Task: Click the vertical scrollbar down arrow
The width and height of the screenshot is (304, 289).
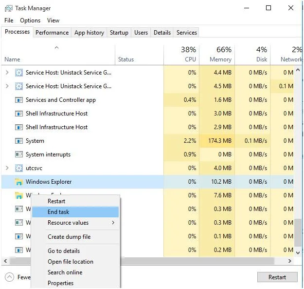Action: click(x=298, y=252)
